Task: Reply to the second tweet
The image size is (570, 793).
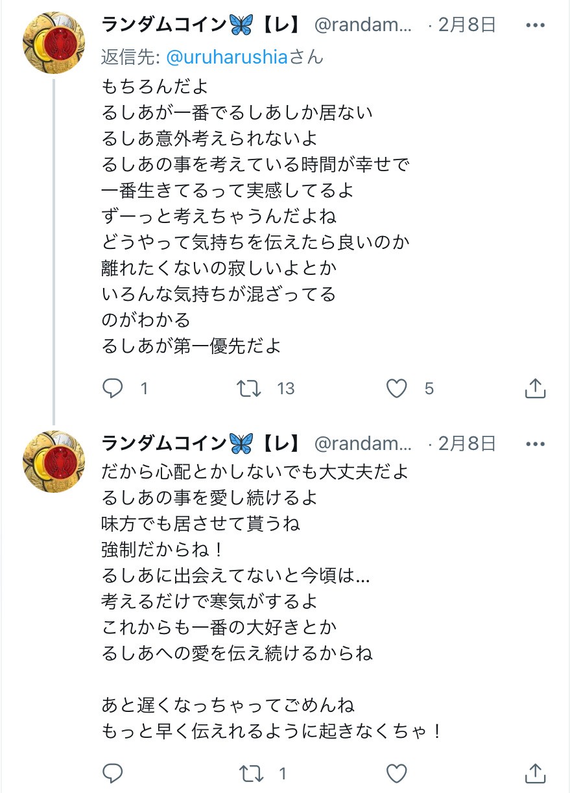Action: [113, 773]
